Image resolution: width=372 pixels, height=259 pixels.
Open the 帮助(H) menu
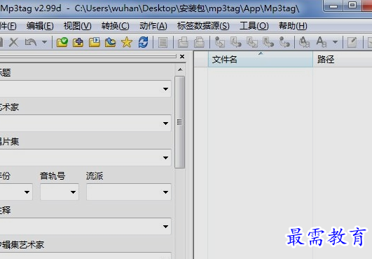click(293, 26)
